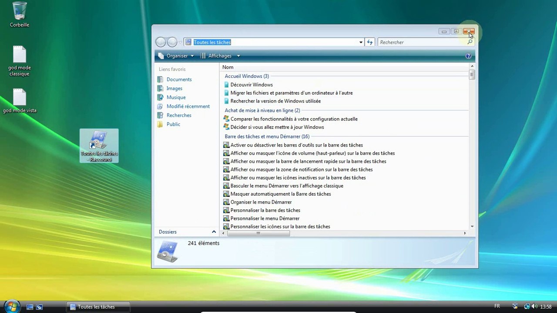Screen dimensions: 557x313
Task: Open recent pages dropdown beside nav arrows
Action: coord(180,42)
